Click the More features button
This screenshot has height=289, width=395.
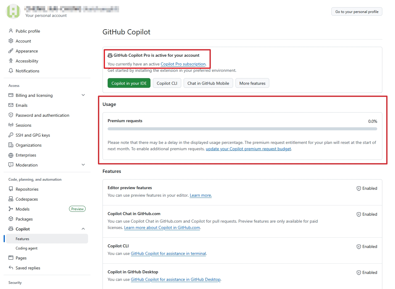click(252, 83)
